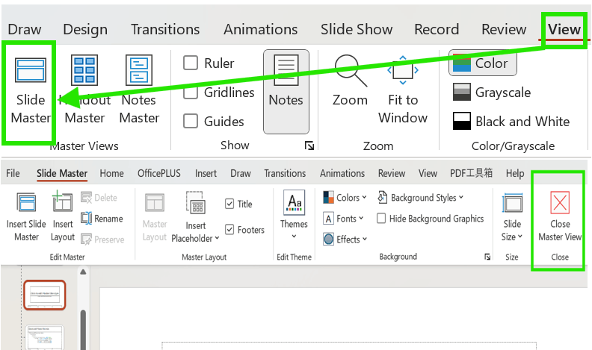This screenshot has height=350, width=592.
Task: Click Close Master View
Action: tap(560, 216)
